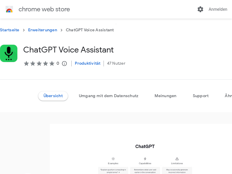This screenshot has width=232, height=174.
Task: Click the ChatGPT Voice Assistant breadcrumb text
Action: coord(90,30)
